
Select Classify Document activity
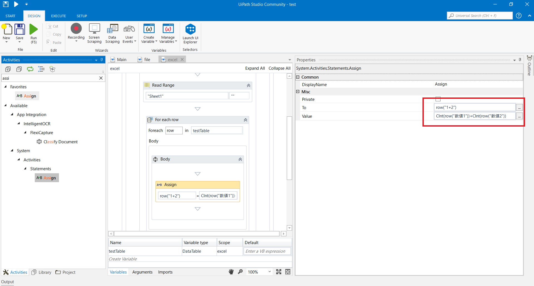(x=57, y=142)
